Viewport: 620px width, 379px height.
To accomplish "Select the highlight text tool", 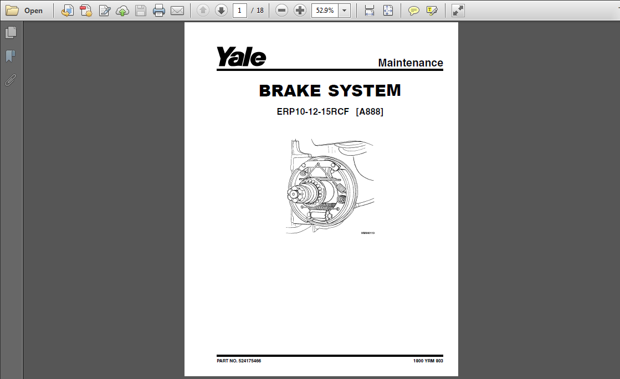I will tap(432, 11).
